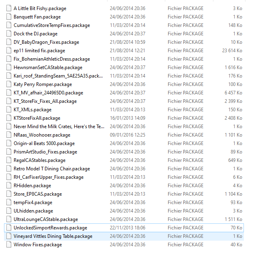Select the file name KT_XMLs.package

32,110
